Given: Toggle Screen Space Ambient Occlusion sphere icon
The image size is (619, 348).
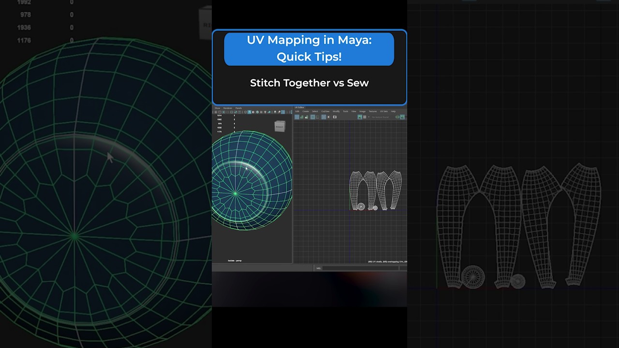Looking at the screenshot, I should coord(275,112).
